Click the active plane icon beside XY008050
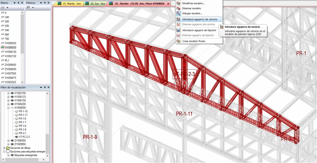 [x=3, y=47]
